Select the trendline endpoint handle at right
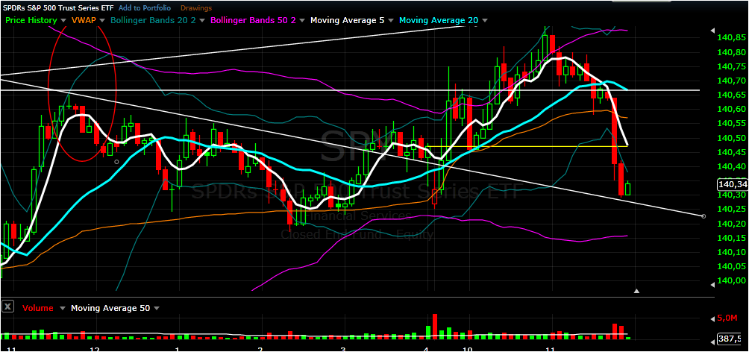The height and width of the screenshot is (352, 749). (x=703, y=216)
